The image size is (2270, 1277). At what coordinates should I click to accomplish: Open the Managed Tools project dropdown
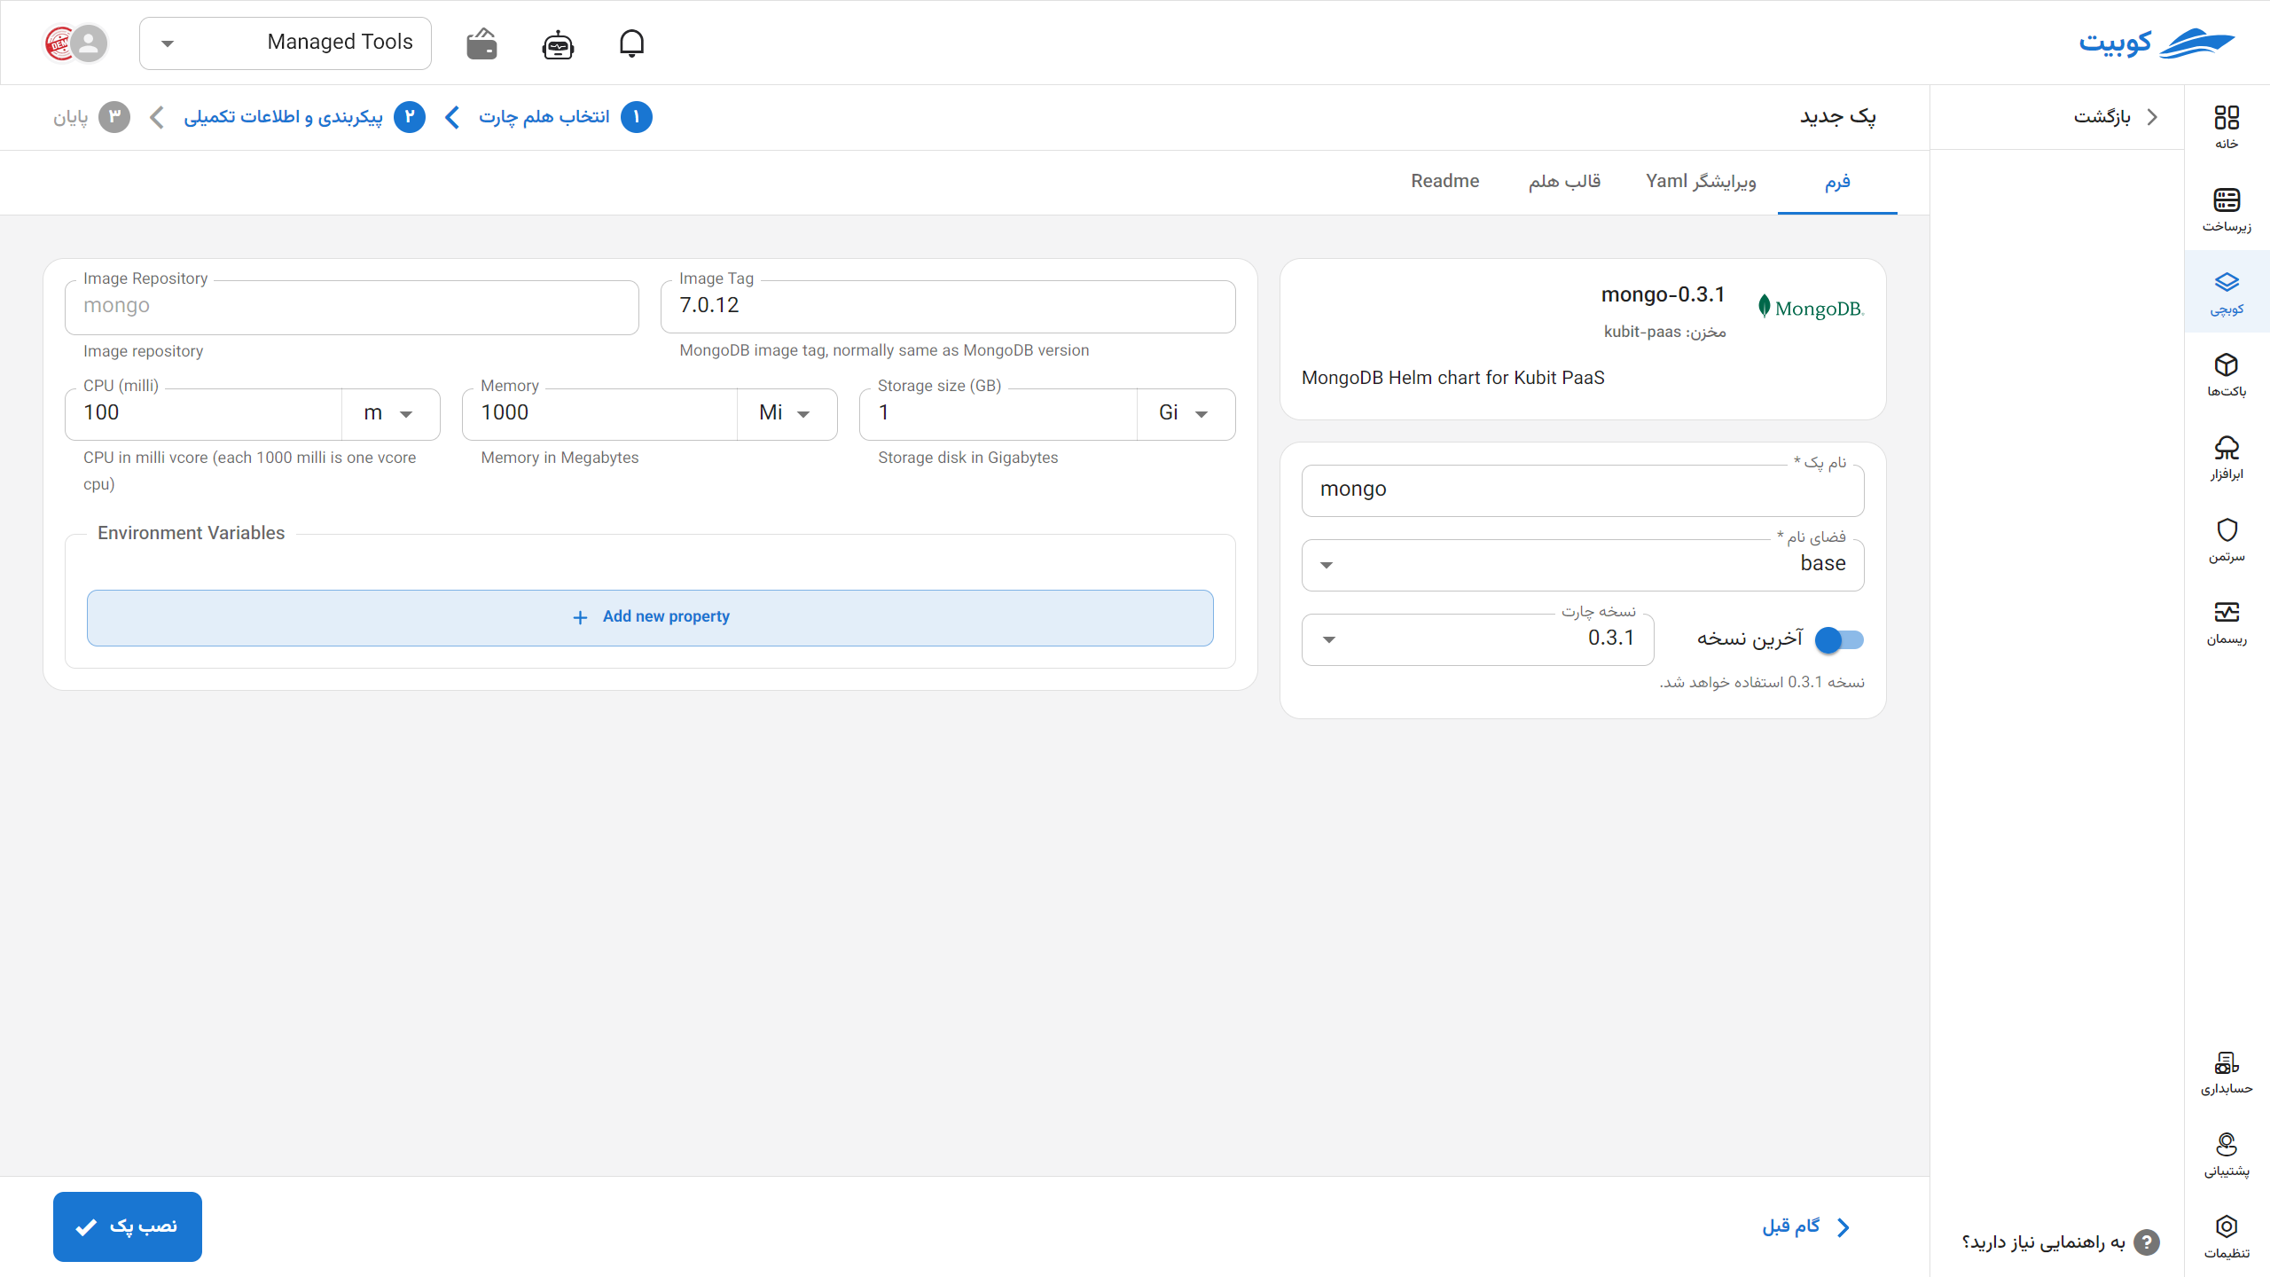point(286,43)
